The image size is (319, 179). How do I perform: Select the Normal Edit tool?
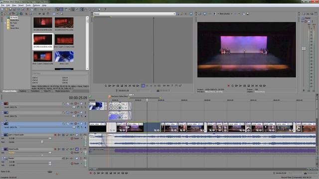coord(82,9)
